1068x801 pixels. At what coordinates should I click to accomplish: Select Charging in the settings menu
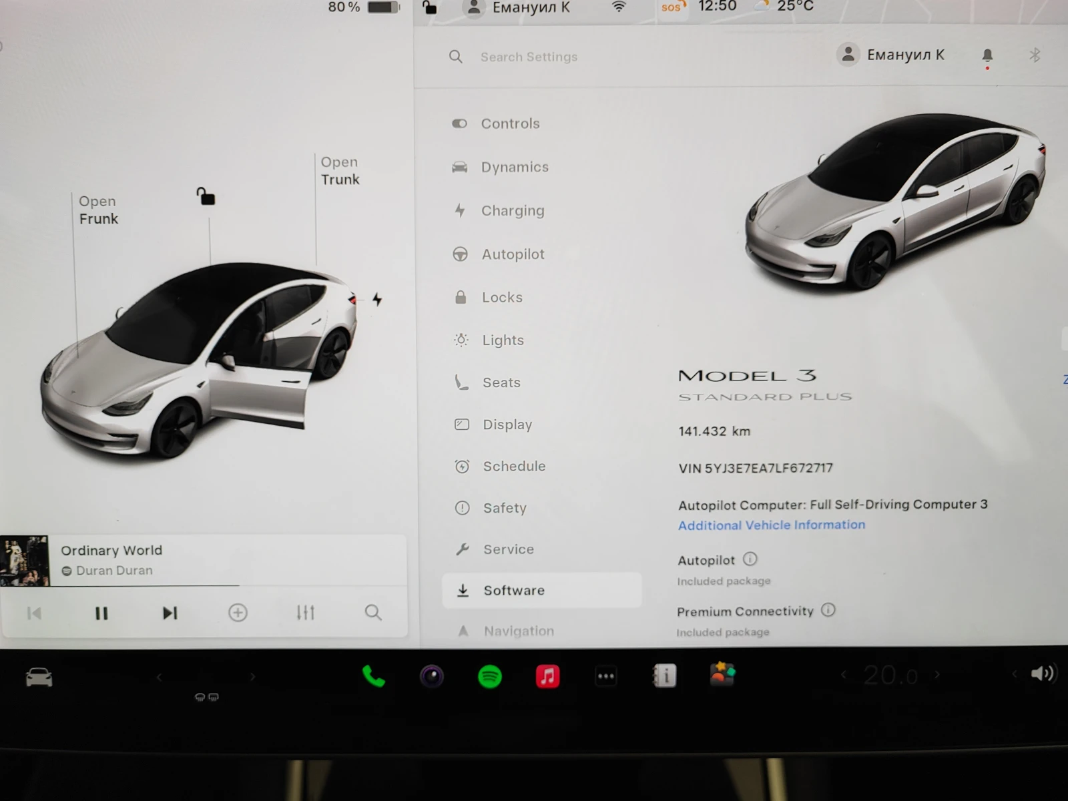(x=512, y=211)
